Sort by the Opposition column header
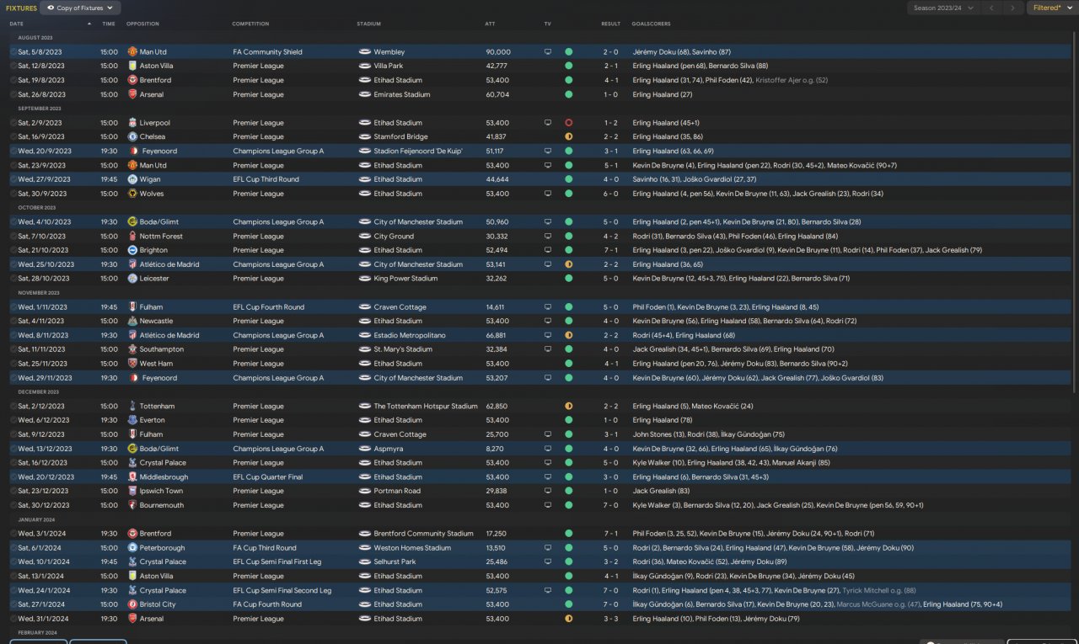 [142, 24]
